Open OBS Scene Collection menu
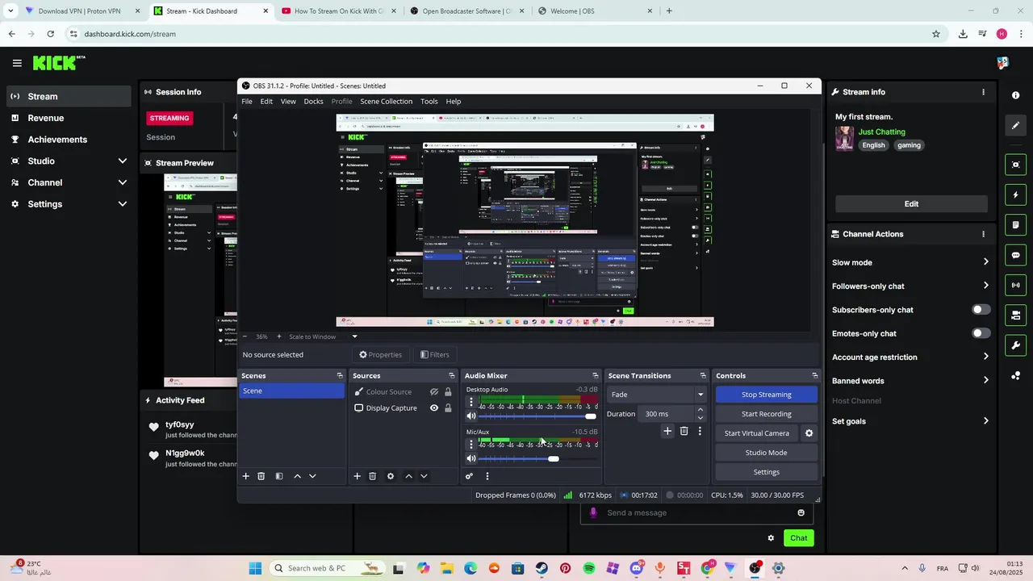This screenshot has height=581, width=1033. coord(386,102)
